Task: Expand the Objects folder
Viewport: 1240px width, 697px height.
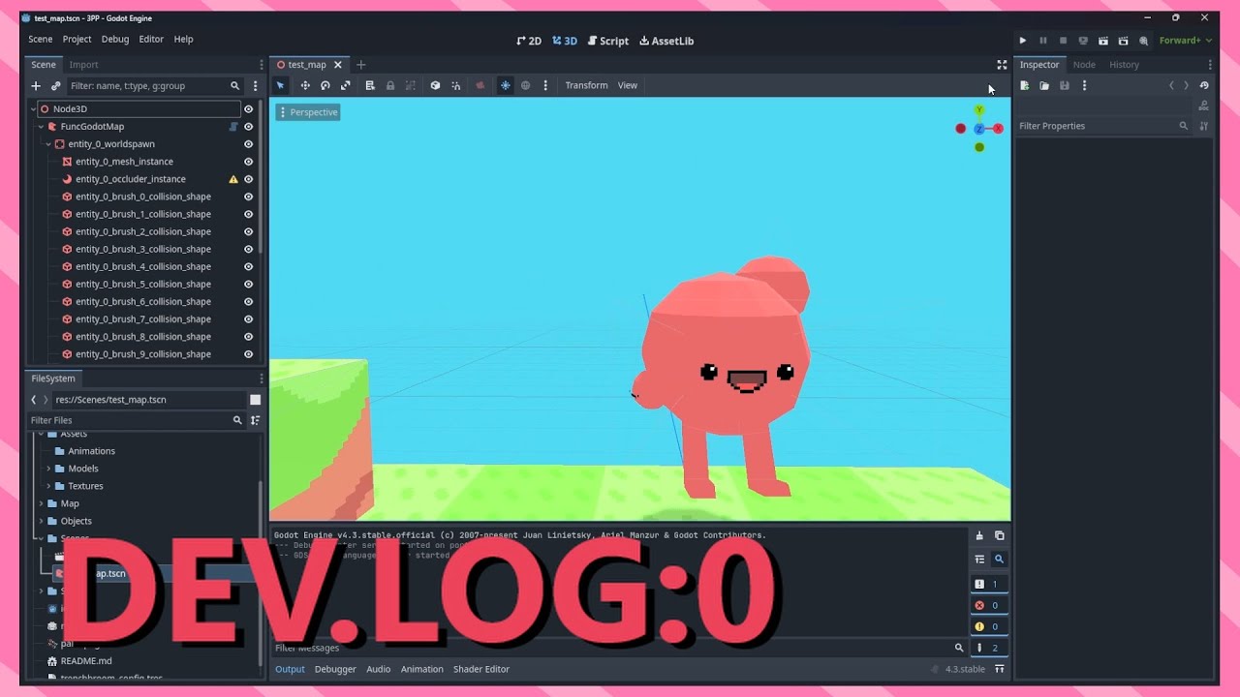Action: pos(41,521)
